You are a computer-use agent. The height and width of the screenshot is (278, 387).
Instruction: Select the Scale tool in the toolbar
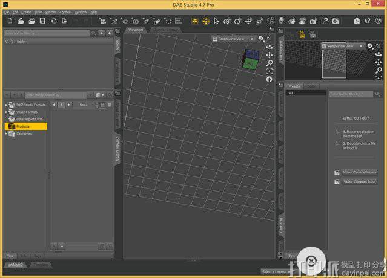point(259,21)
